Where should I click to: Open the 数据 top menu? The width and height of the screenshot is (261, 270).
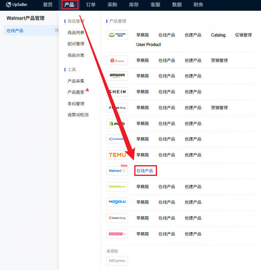[x=177, y=5]
